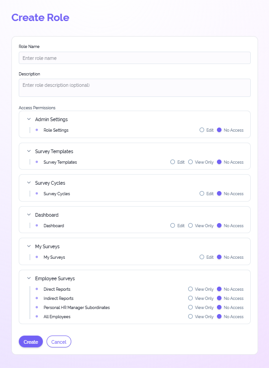Click the role description text area
The image size is (269, 368).
pyautogui.click(x=134, y=87)
